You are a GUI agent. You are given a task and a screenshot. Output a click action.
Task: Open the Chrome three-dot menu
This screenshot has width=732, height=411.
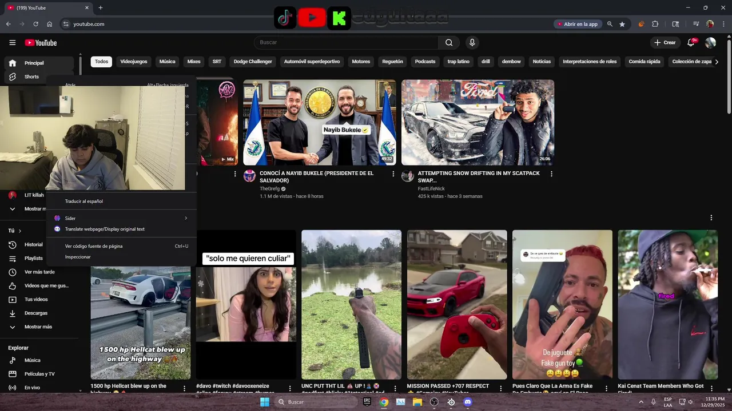click(x=724, y=24)
